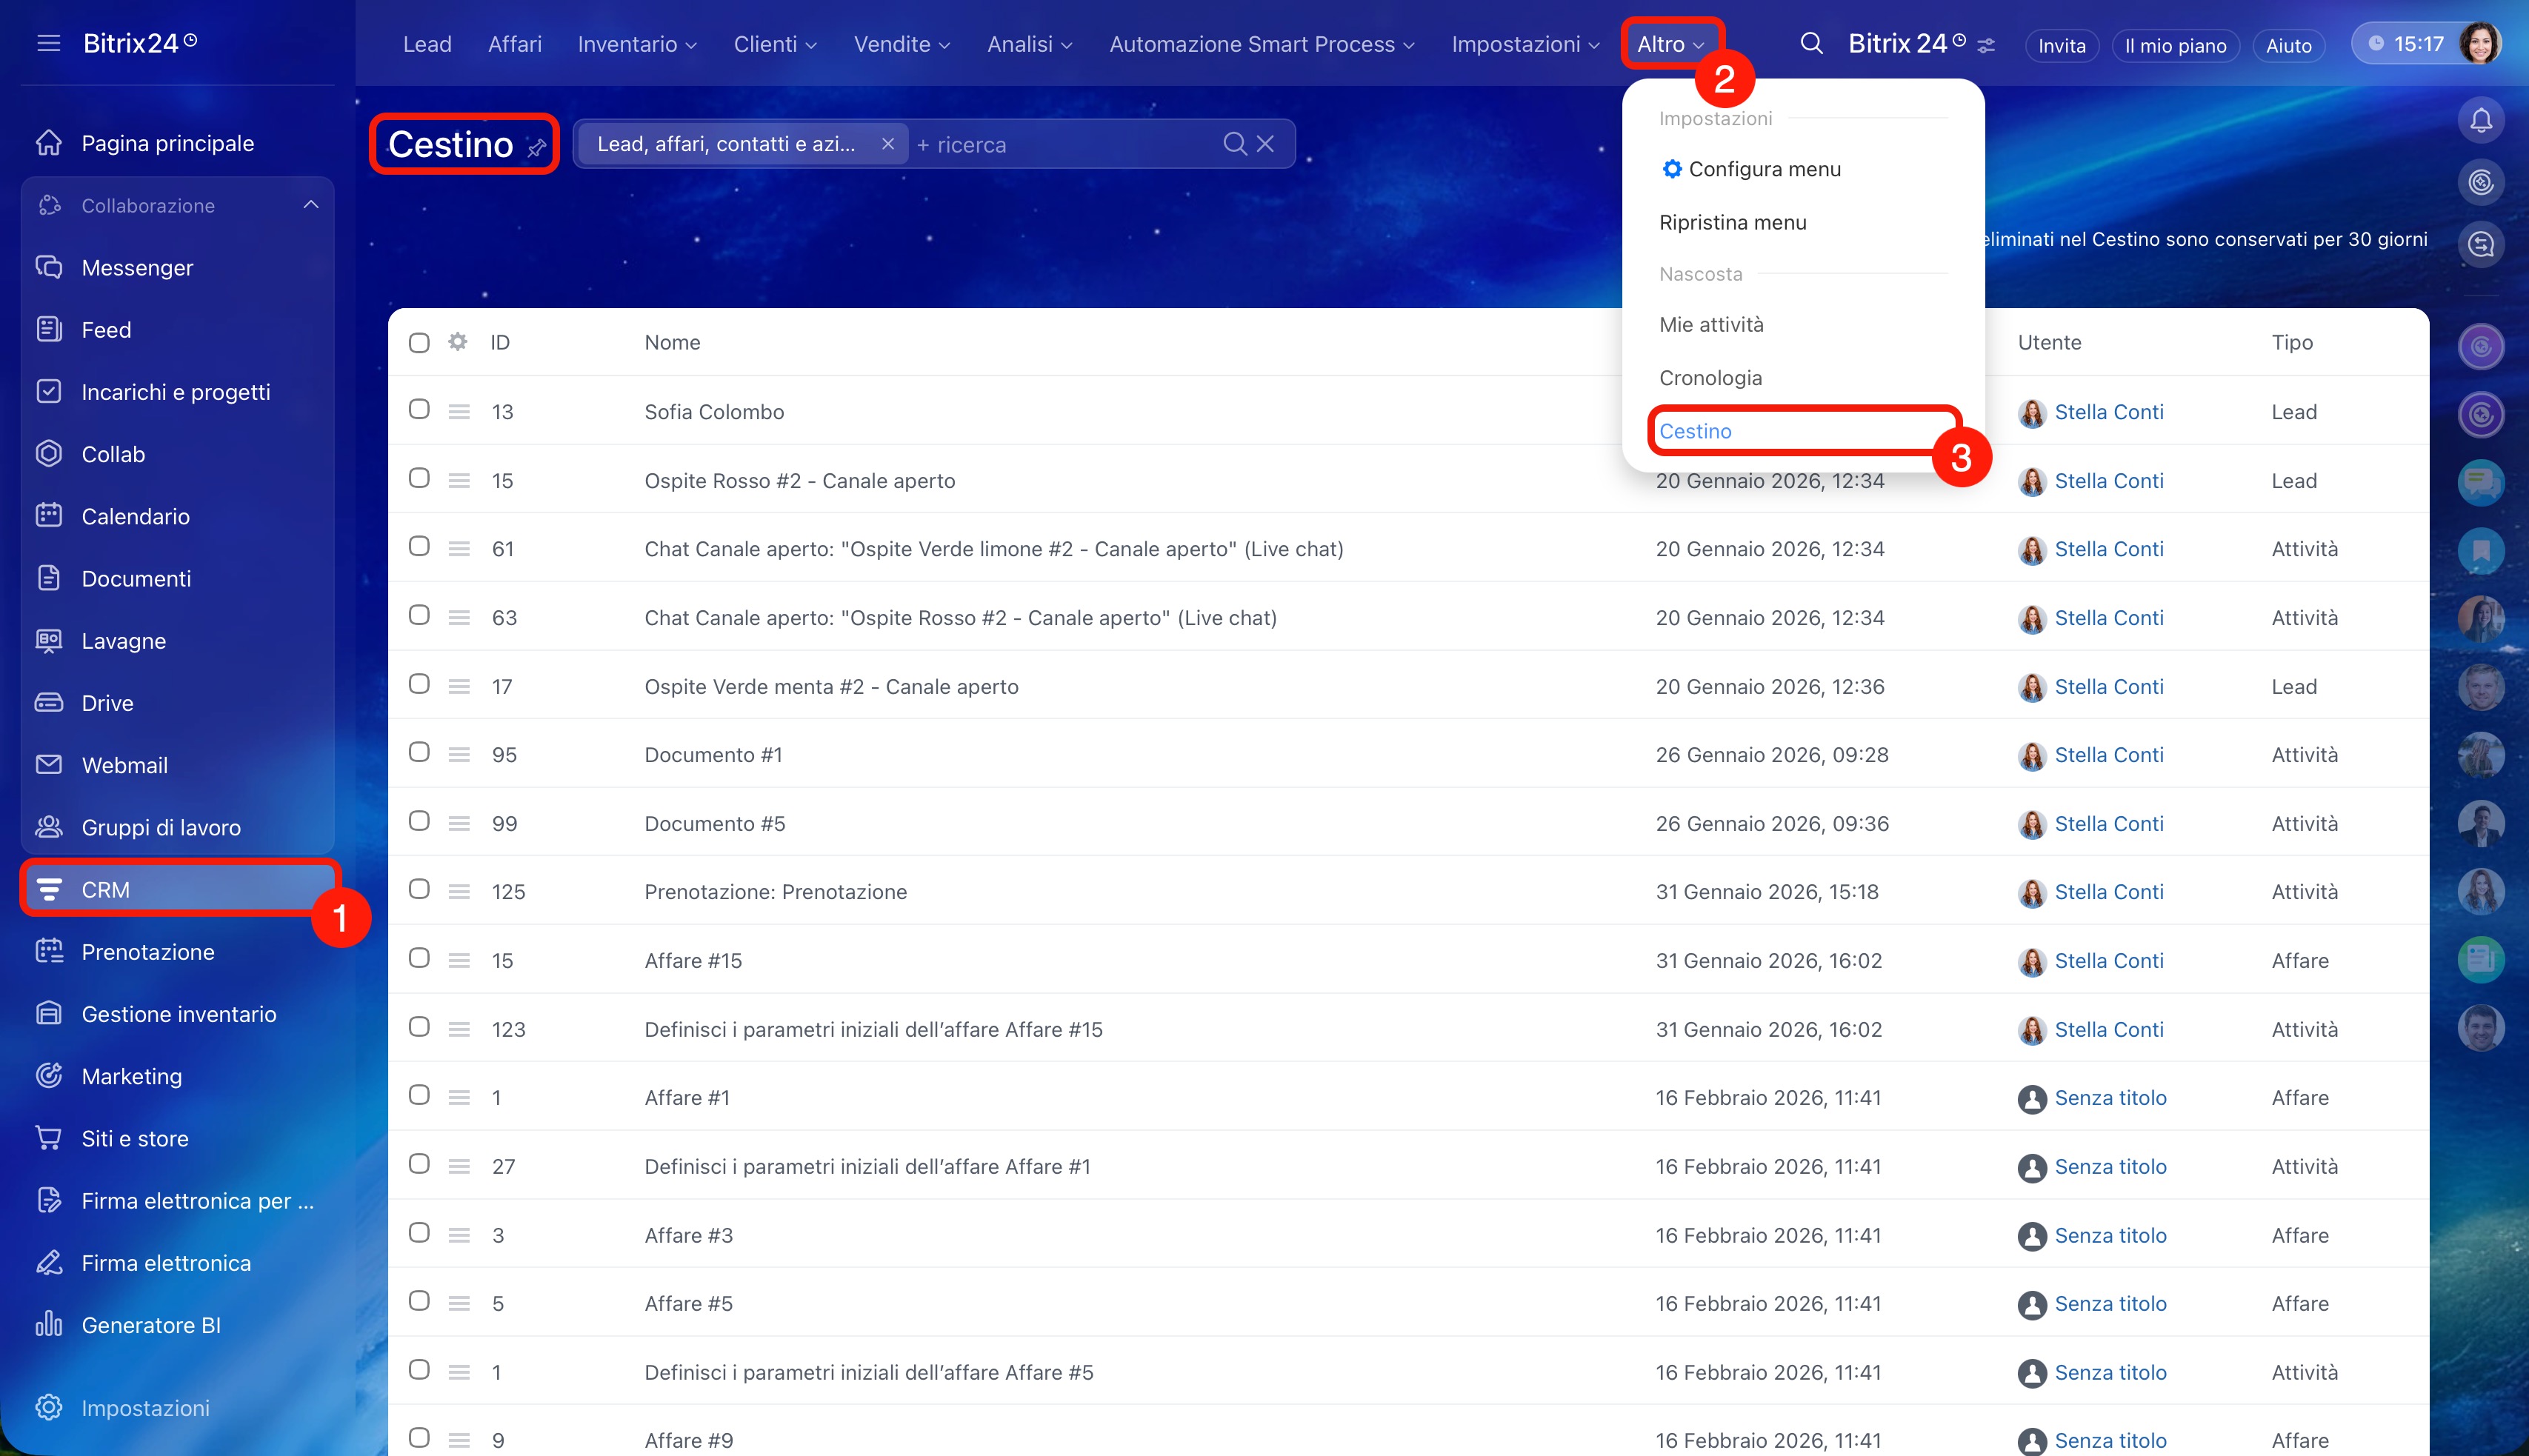Click the Invita button

tap(2061, 46)
